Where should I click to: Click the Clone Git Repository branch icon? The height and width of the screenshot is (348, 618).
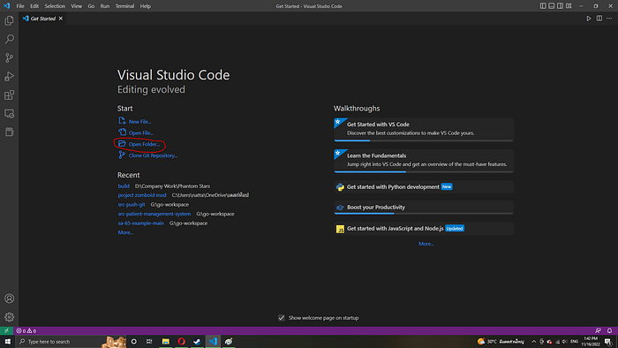(x=122, y=155)
